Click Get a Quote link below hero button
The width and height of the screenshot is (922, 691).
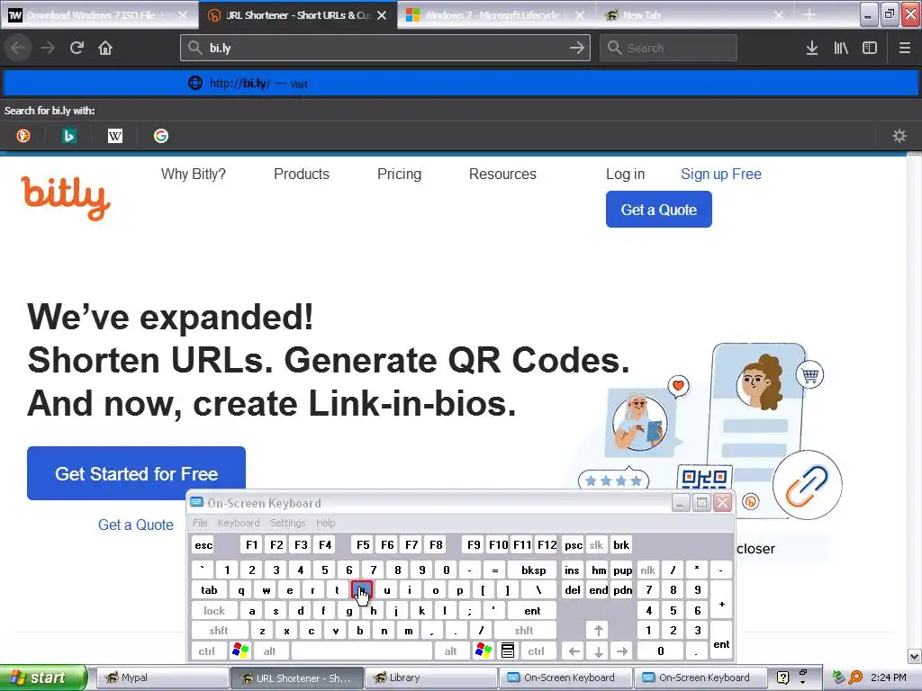click(x=136, y=525)
